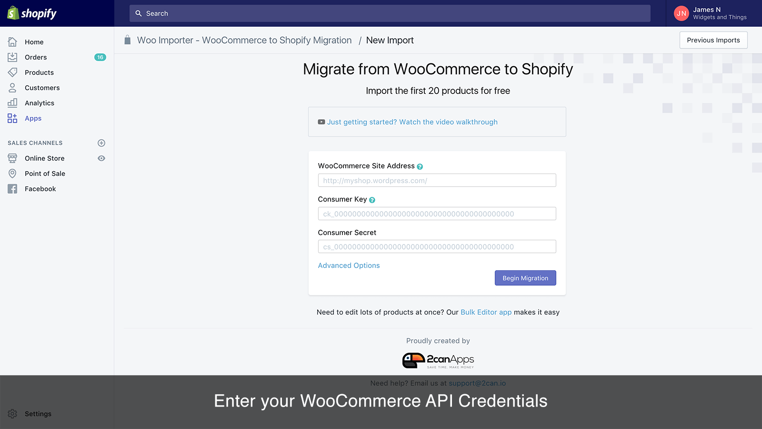The image size is (762, 429).
Task: Select the Apps grid icon
Action: click(12, 118)
